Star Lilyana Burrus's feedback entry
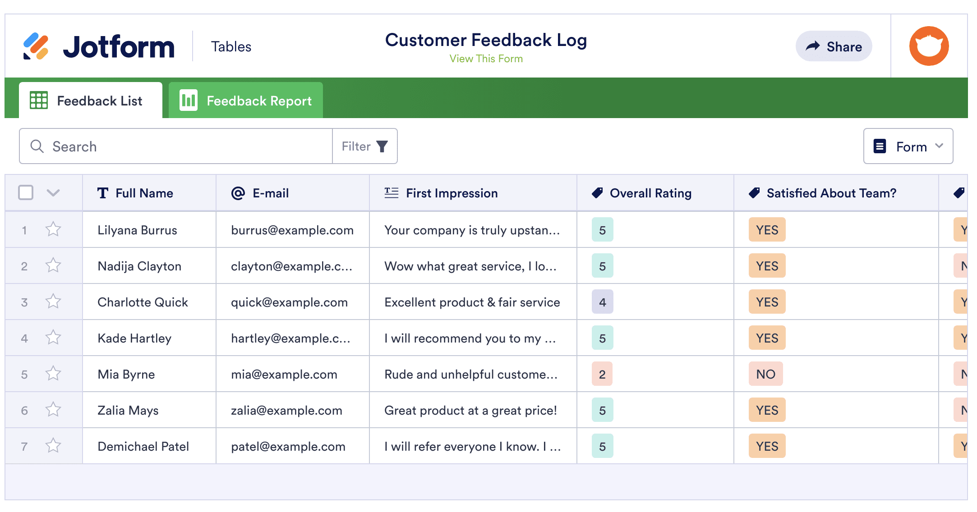Viewport: 977px width, 512px height. 53,229
